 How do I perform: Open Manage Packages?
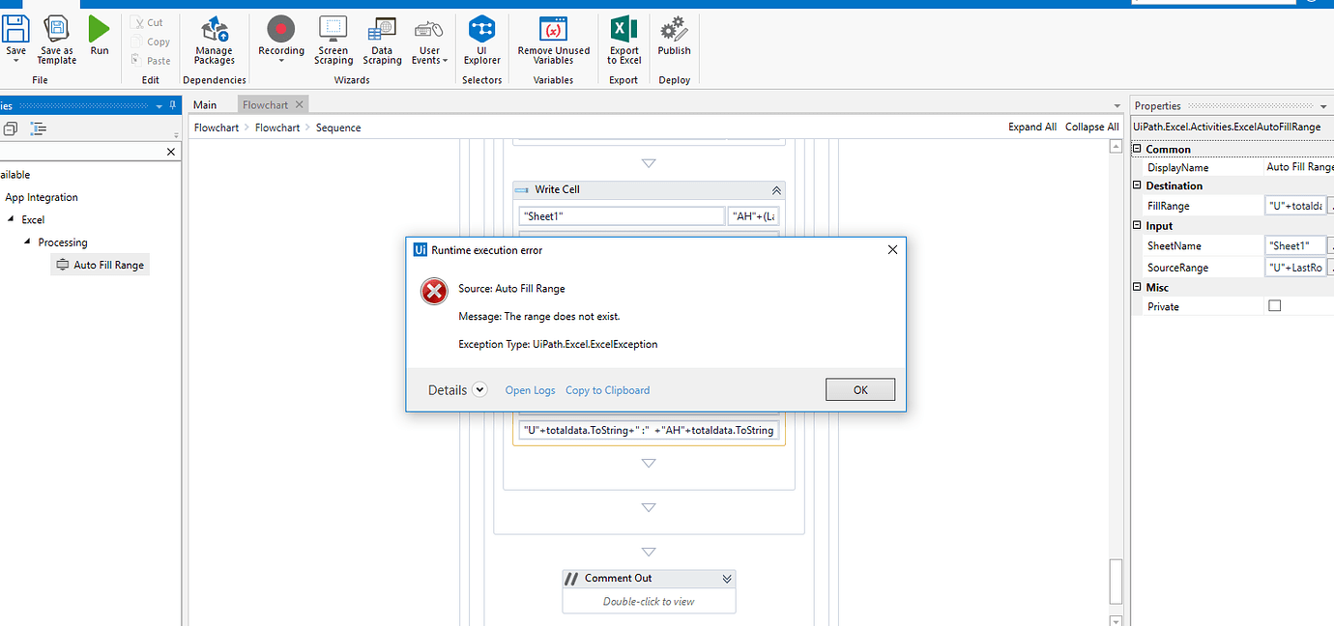point(215,41)
